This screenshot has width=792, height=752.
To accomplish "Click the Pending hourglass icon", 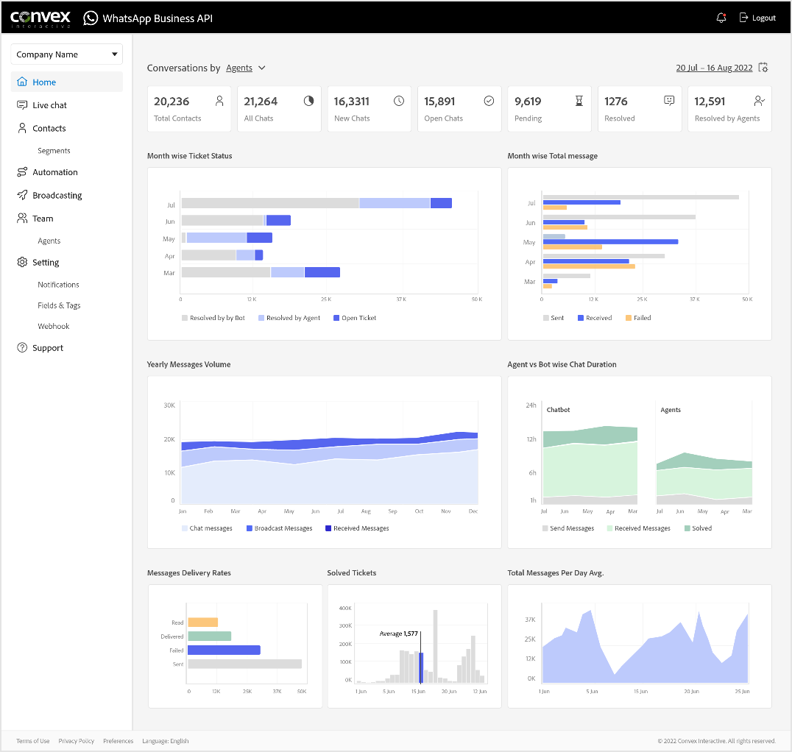I will point(579,102).
